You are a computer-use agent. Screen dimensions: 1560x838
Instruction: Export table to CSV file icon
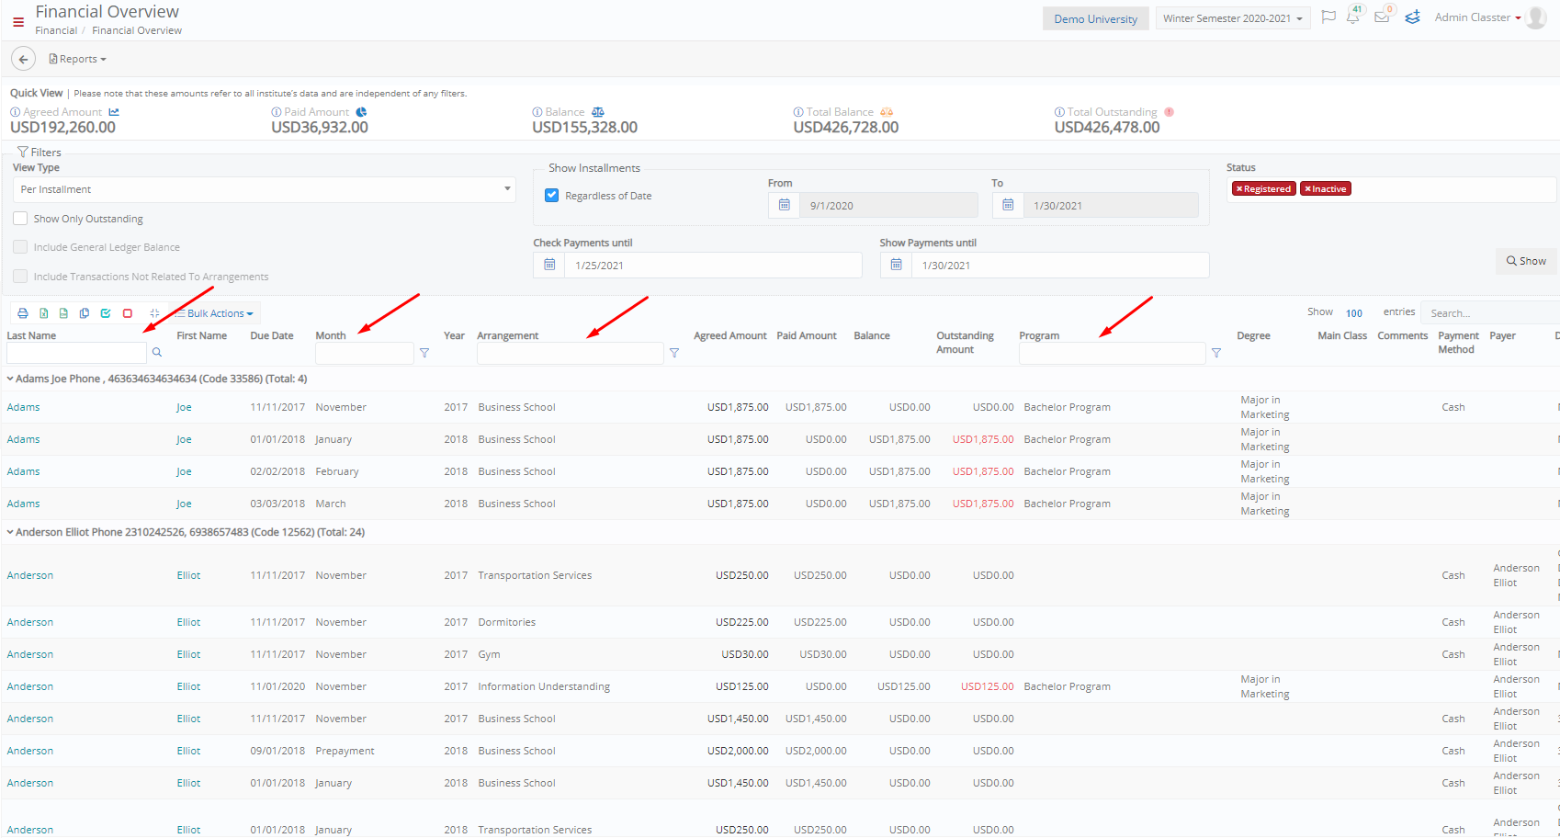coord(63,313)
